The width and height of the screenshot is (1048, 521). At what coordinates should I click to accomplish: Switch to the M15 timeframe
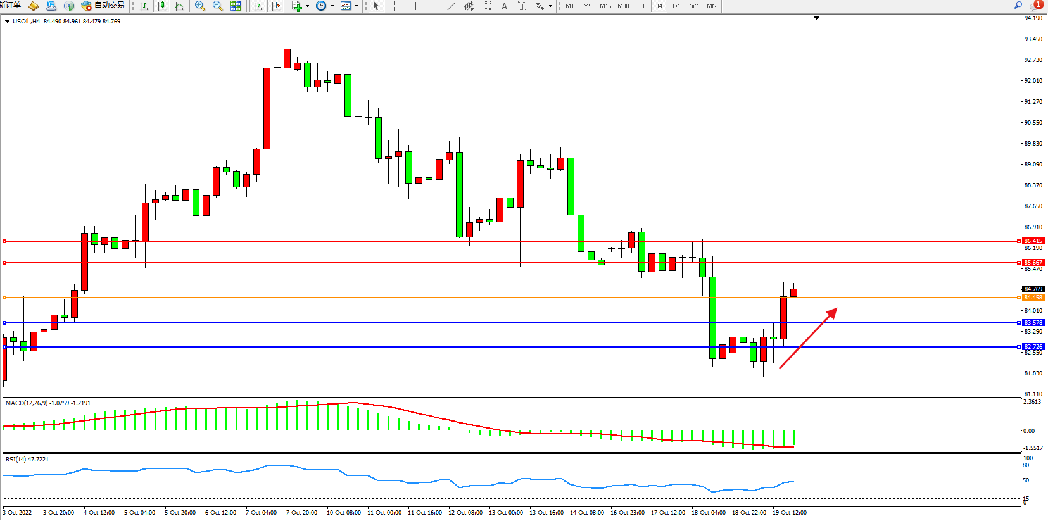pyautogui.click(x=605, y=6)
